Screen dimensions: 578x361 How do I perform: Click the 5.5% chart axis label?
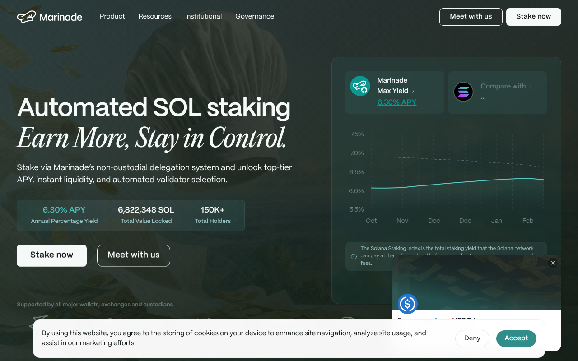(357, 209)
